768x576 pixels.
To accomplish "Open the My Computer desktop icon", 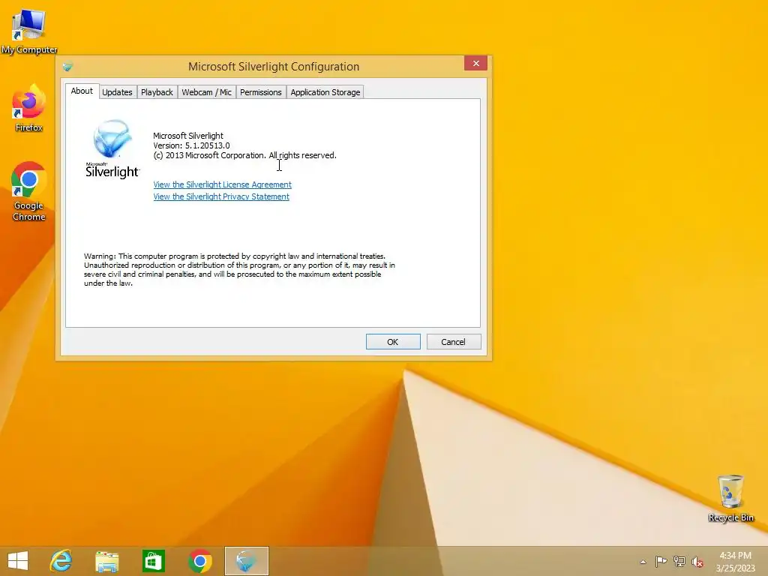I will pyautogui.click(x=29, y=30).
